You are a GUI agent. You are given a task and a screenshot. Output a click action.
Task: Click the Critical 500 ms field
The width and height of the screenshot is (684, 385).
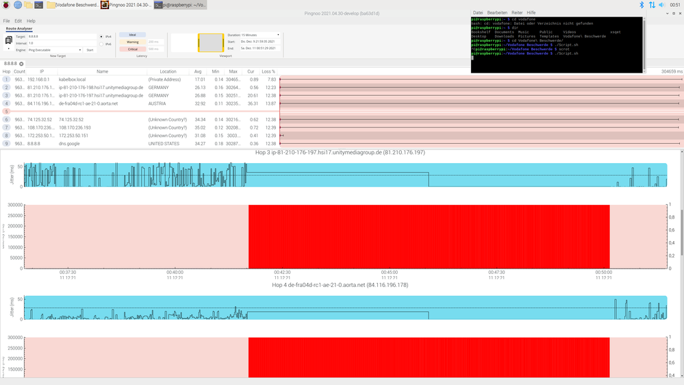pos(155,49)
